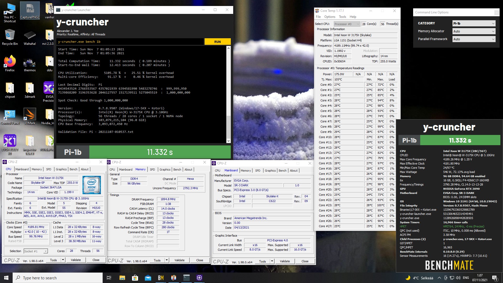This screenshot has height=283, width=503.
Task: Open the inspector 1.9.7.1 folder
Action: (x=30, y=144)
